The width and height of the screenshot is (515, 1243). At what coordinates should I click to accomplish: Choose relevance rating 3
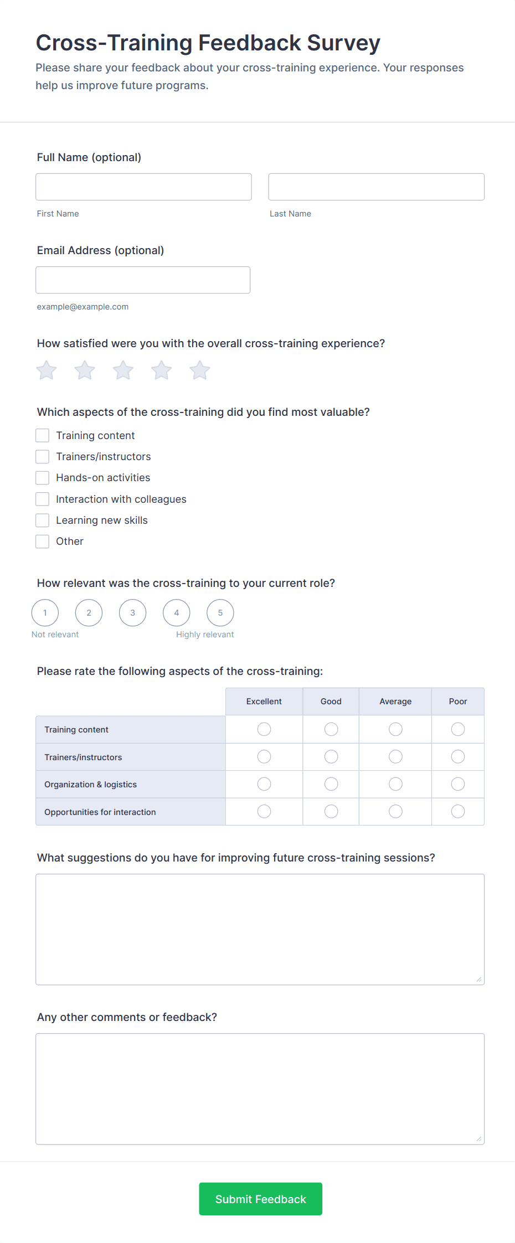pyautogui.click(x=132, y=612)
